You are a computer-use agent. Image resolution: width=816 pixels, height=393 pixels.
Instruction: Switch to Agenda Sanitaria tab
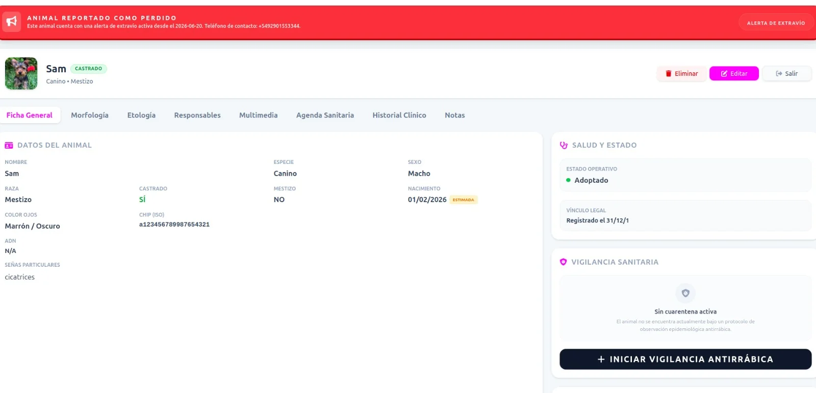(x=325, y=115)
